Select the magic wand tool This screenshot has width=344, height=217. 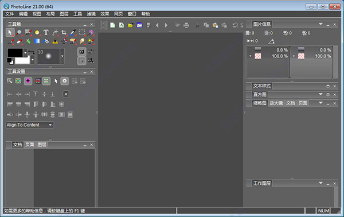[x=91, y=33]
